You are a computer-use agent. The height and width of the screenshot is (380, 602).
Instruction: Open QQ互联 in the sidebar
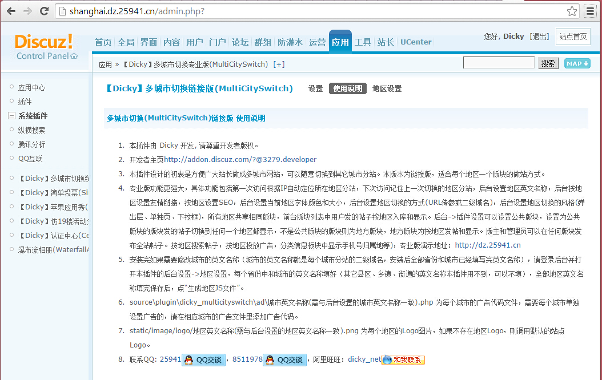(30, 159)
